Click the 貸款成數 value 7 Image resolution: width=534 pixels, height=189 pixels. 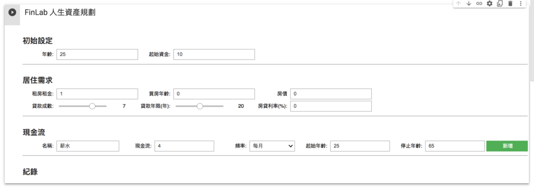[x=124, y=106]
